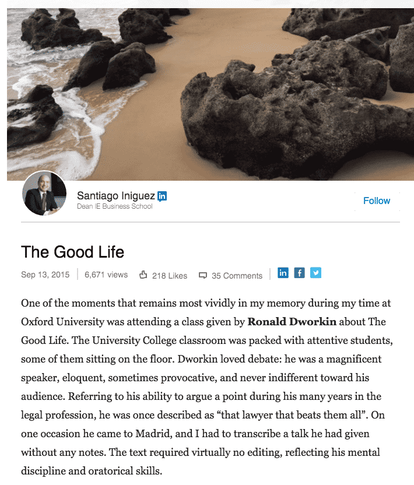
Task: Click the comment bubble icon
Action: point(203,275)
